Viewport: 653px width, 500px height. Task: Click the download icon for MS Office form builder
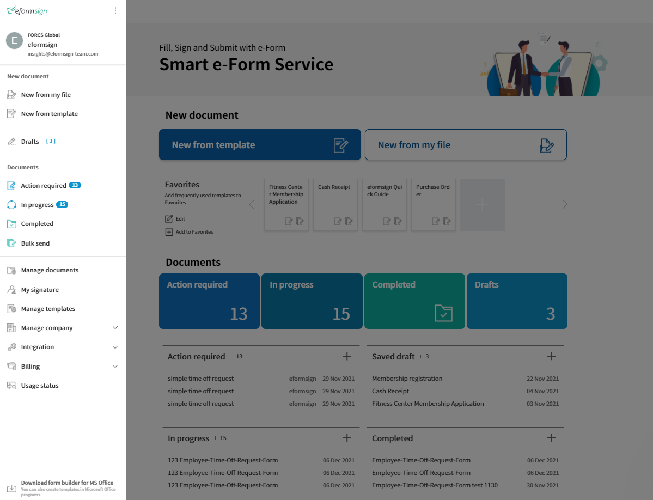point(11,488)
